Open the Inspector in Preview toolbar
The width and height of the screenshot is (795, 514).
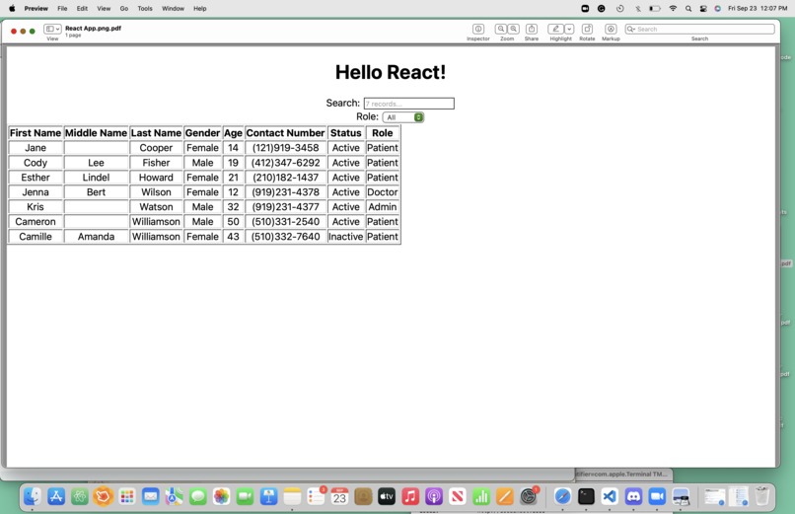click(478, 29)
